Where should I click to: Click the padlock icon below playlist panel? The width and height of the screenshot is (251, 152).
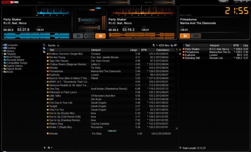[x=180, y=147]
